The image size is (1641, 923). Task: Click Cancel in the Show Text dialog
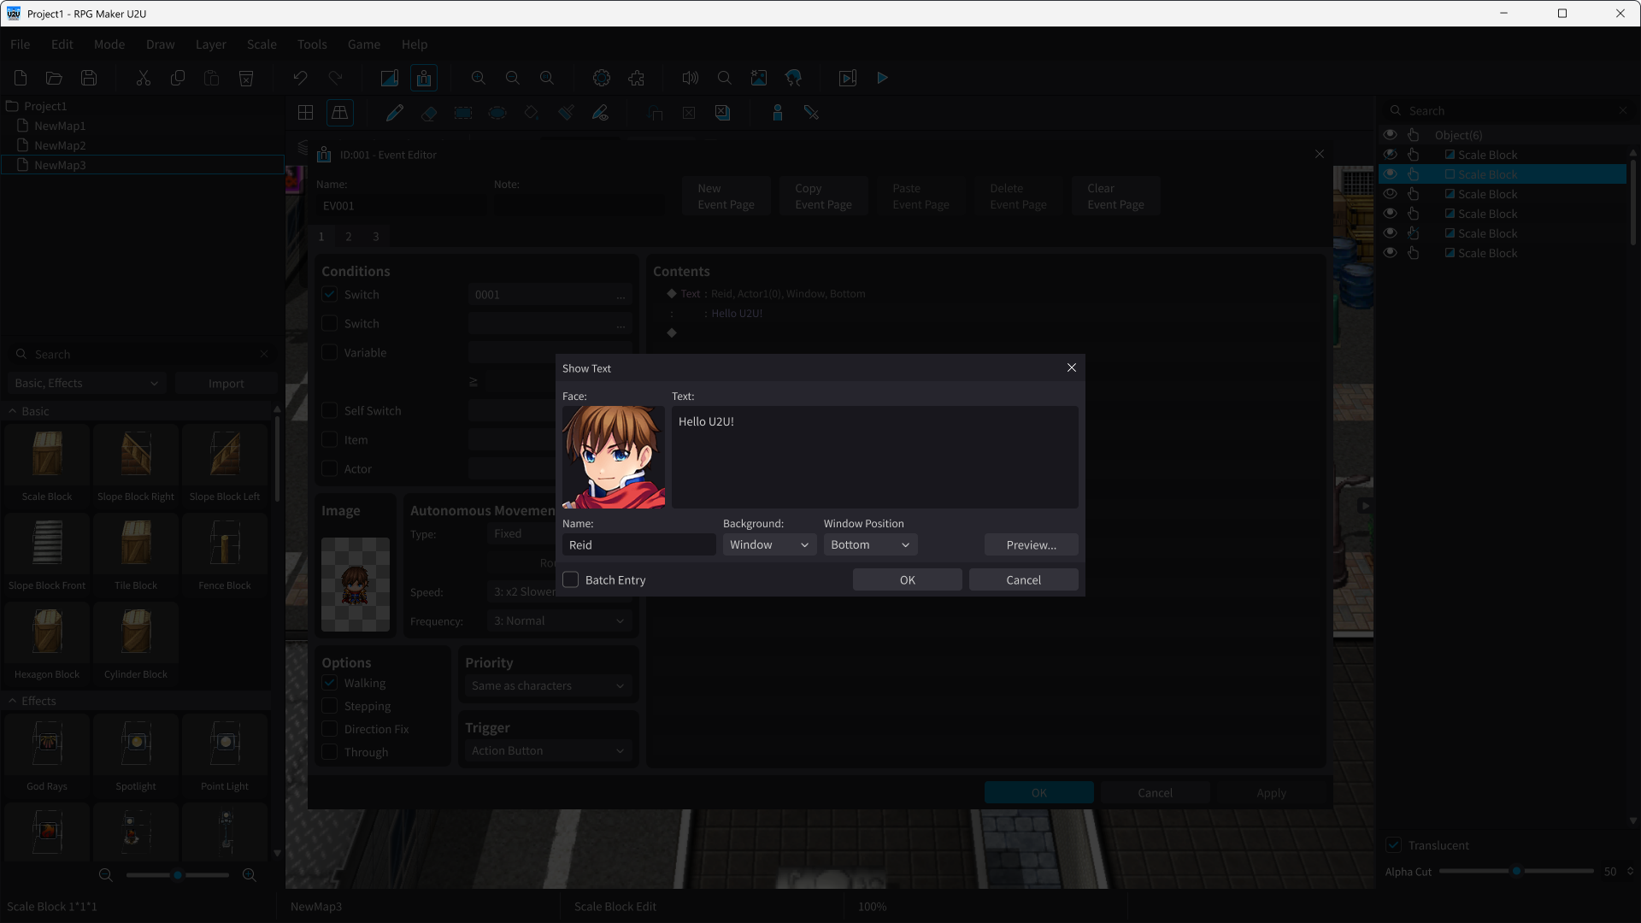(x=1024, y=580)
